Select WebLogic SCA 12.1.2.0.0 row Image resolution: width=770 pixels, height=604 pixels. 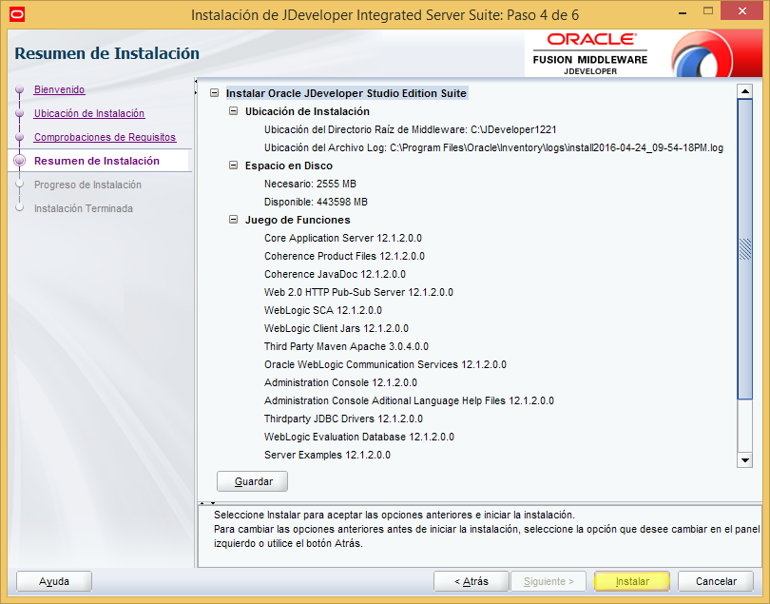click(322, 310)
